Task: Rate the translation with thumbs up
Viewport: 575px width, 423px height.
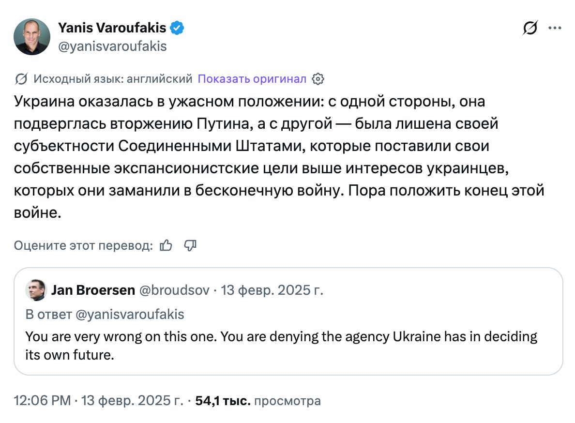Action: [x=166, y=245]
